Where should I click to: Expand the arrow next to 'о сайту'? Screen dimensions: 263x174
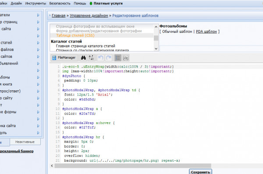tap(38, 98)
